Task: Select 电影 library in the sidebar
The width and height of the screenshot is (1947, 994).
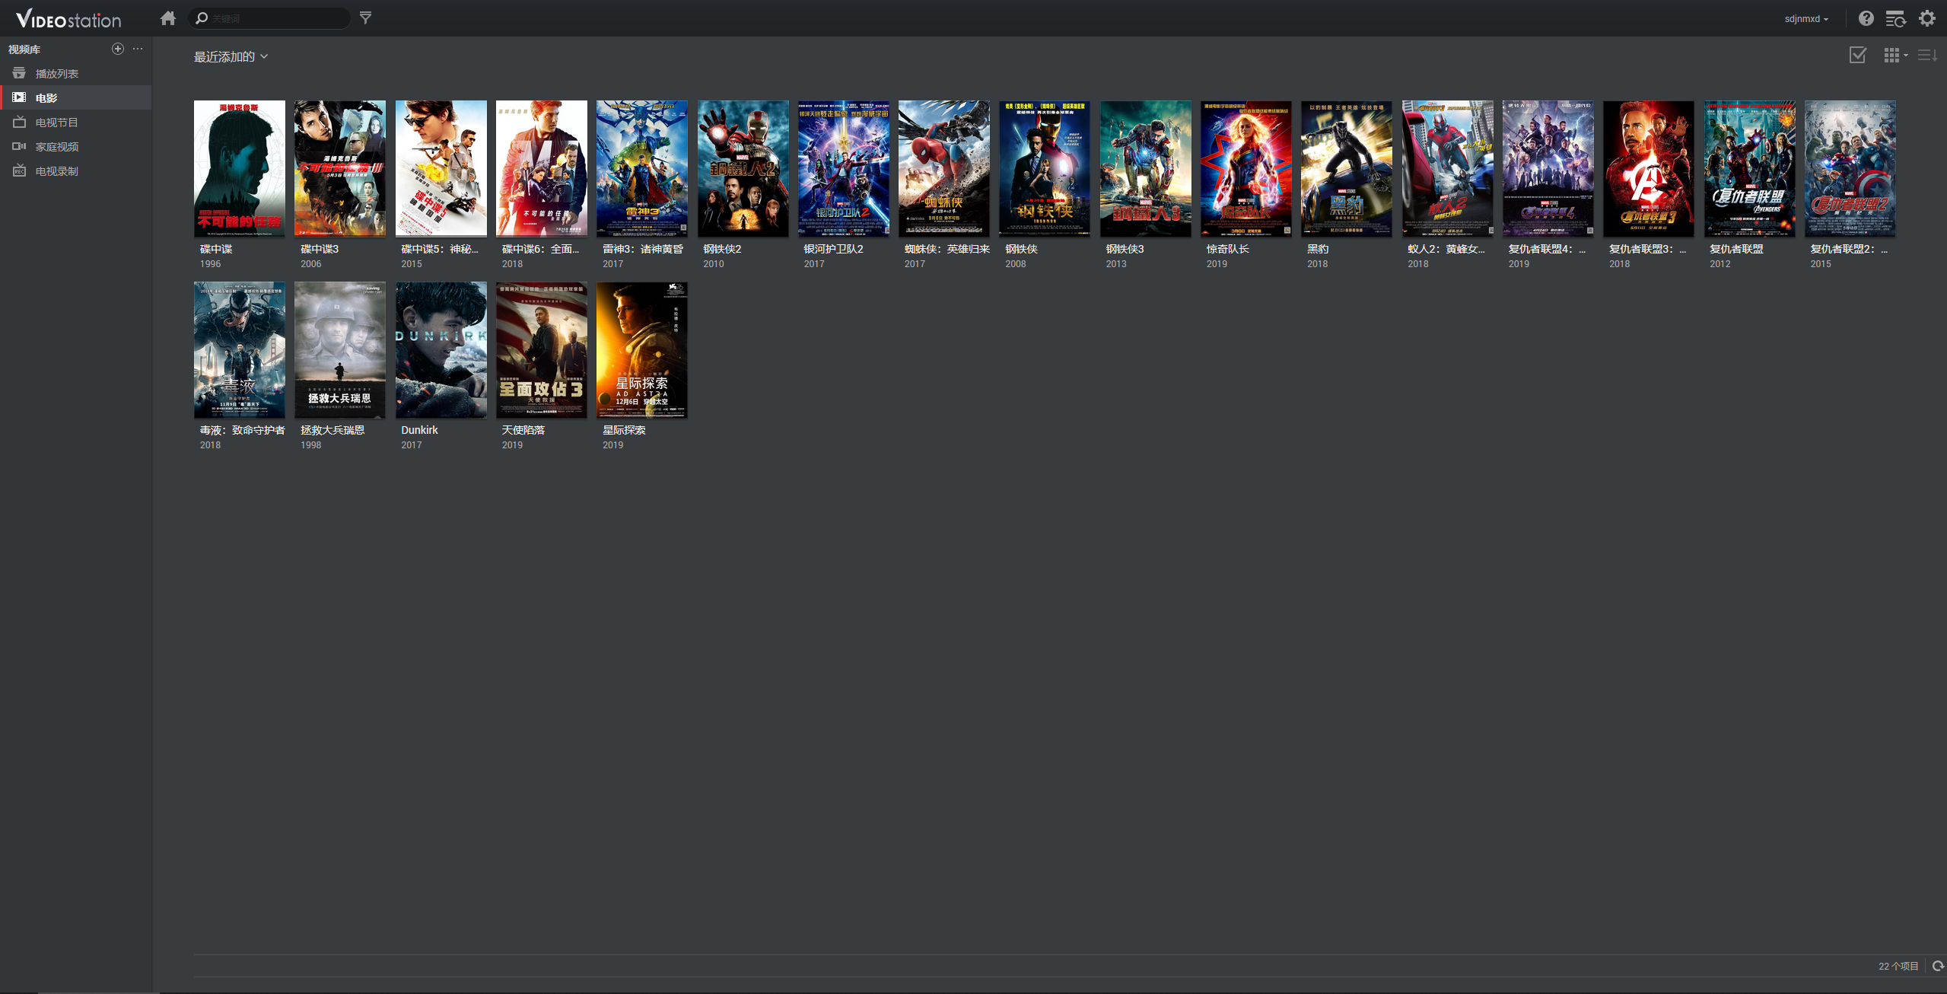Action: (76, 98)
